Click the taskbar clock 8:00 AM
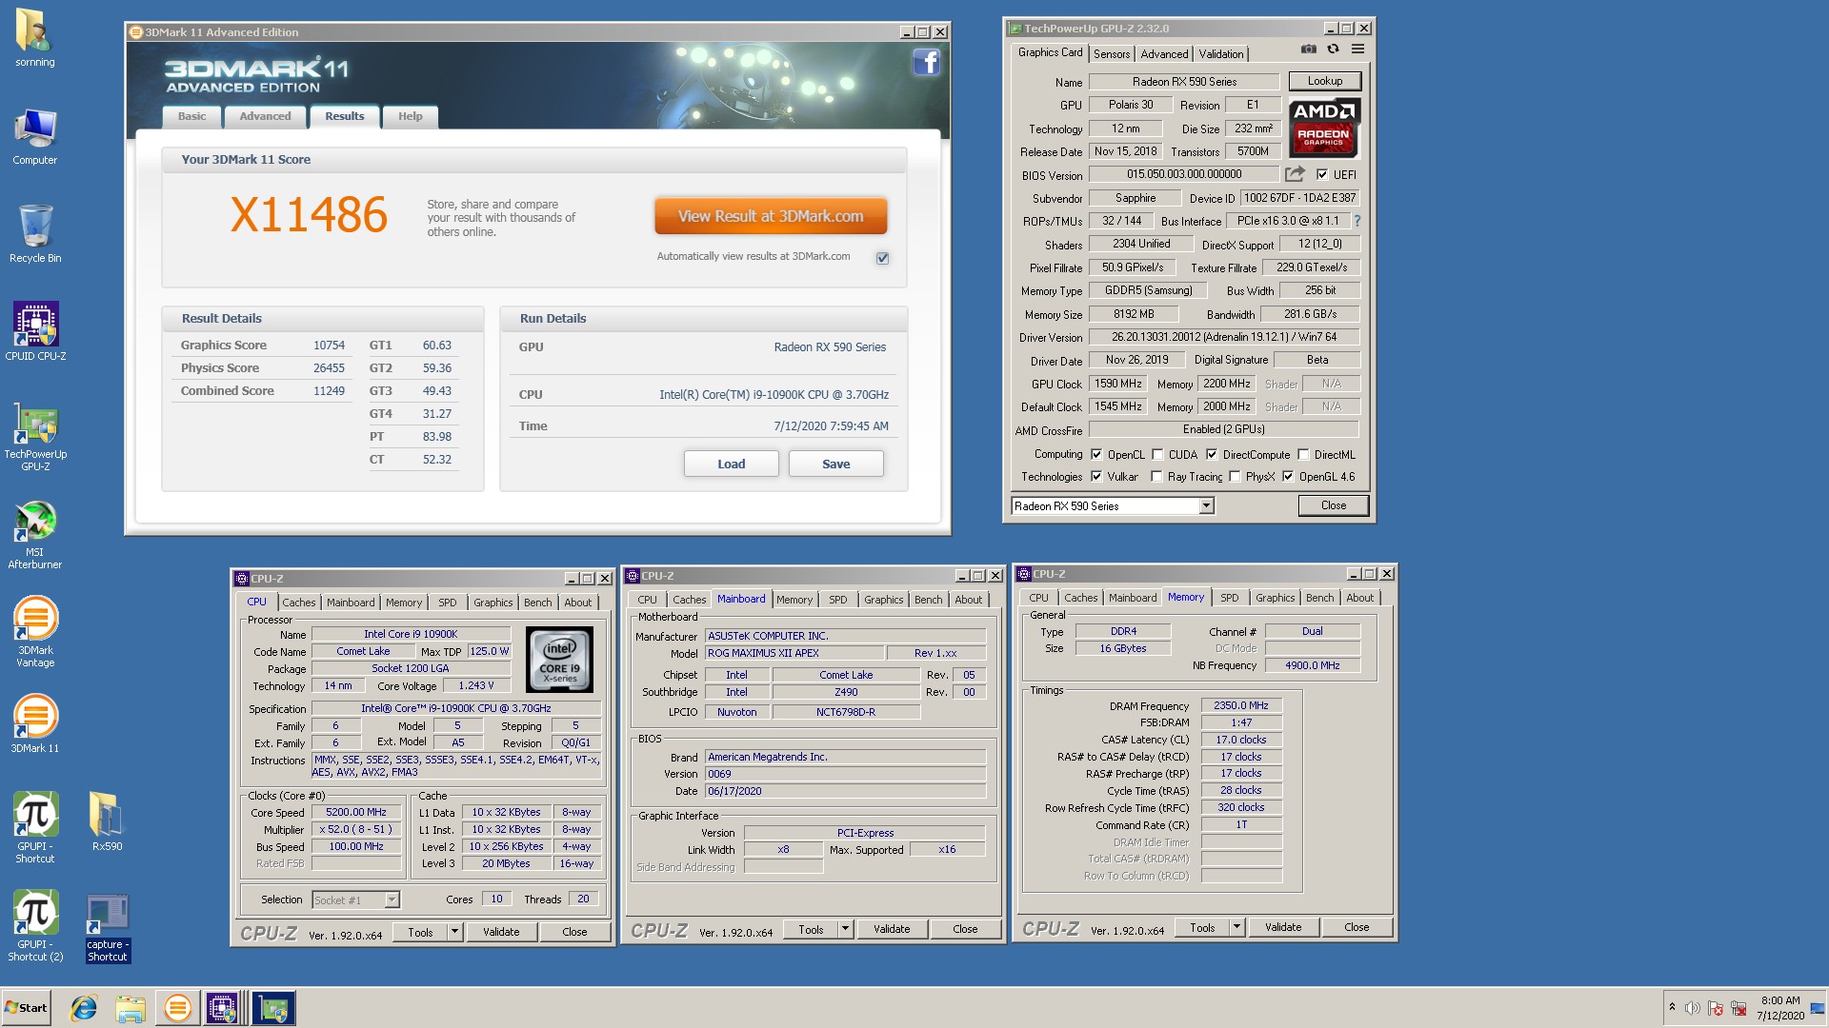The height and width of the screenshot is (1028, 1829). pyautogui.click(x=1780, y=1000)
